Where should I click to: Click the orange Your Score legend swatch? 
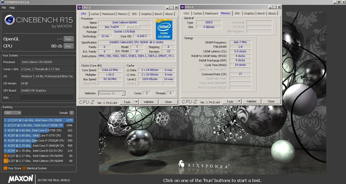pyautogui.click(x=5, y=168)
